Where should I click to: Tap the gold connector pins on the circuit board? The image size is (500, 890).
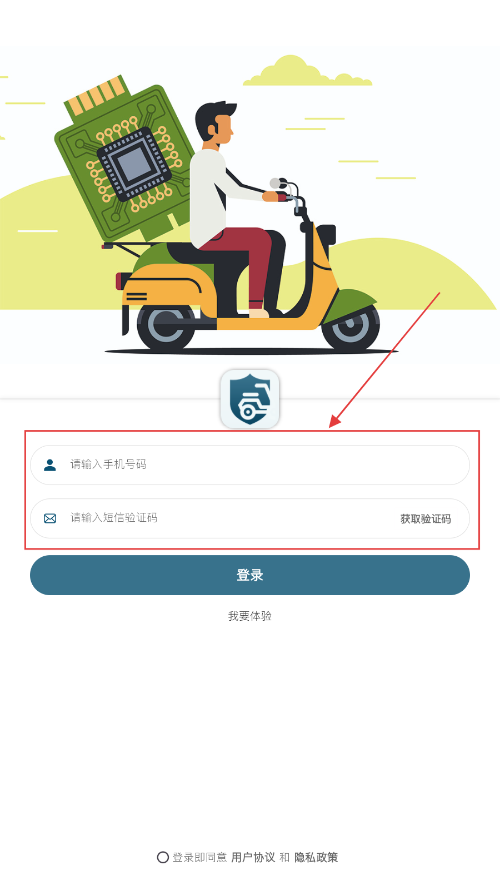click(x=94, y=96)
